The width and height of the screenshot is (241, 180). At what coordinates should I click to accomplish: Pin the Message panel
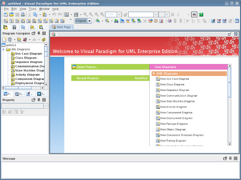click(x=230, y=158)
